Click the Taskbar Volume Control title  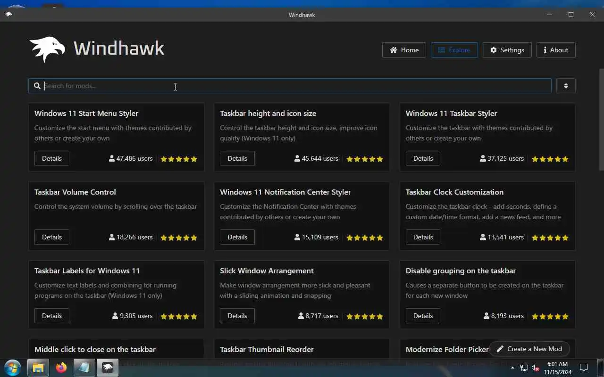[x=75, y=192]
